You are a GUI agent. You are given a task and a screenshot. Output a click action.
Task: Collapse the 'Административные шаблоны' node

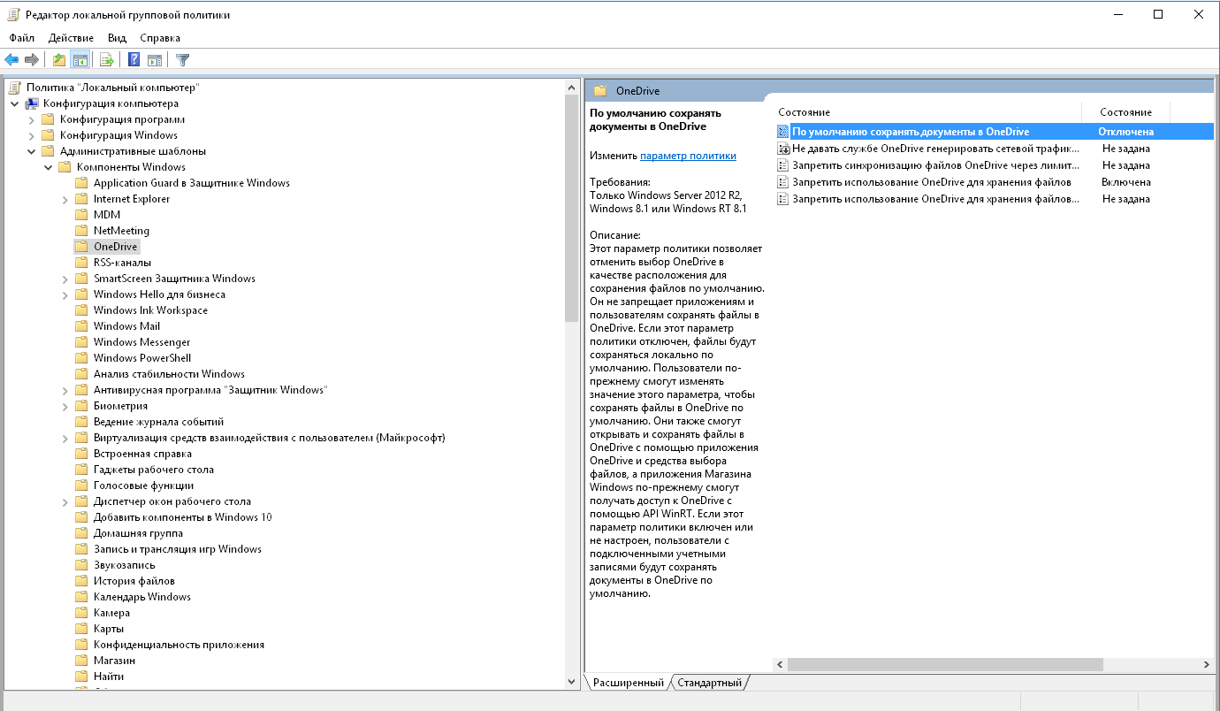[x=31, y=151]
